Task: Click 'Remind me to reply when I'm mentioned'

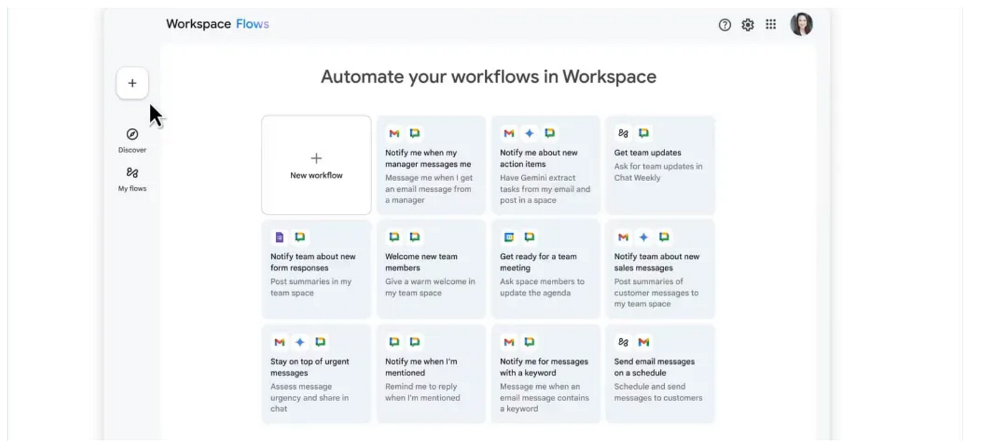Action: (422, 392)
